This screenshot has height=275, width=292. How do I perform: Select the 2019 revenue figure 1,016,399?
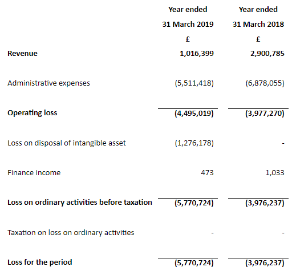[197, 54]
